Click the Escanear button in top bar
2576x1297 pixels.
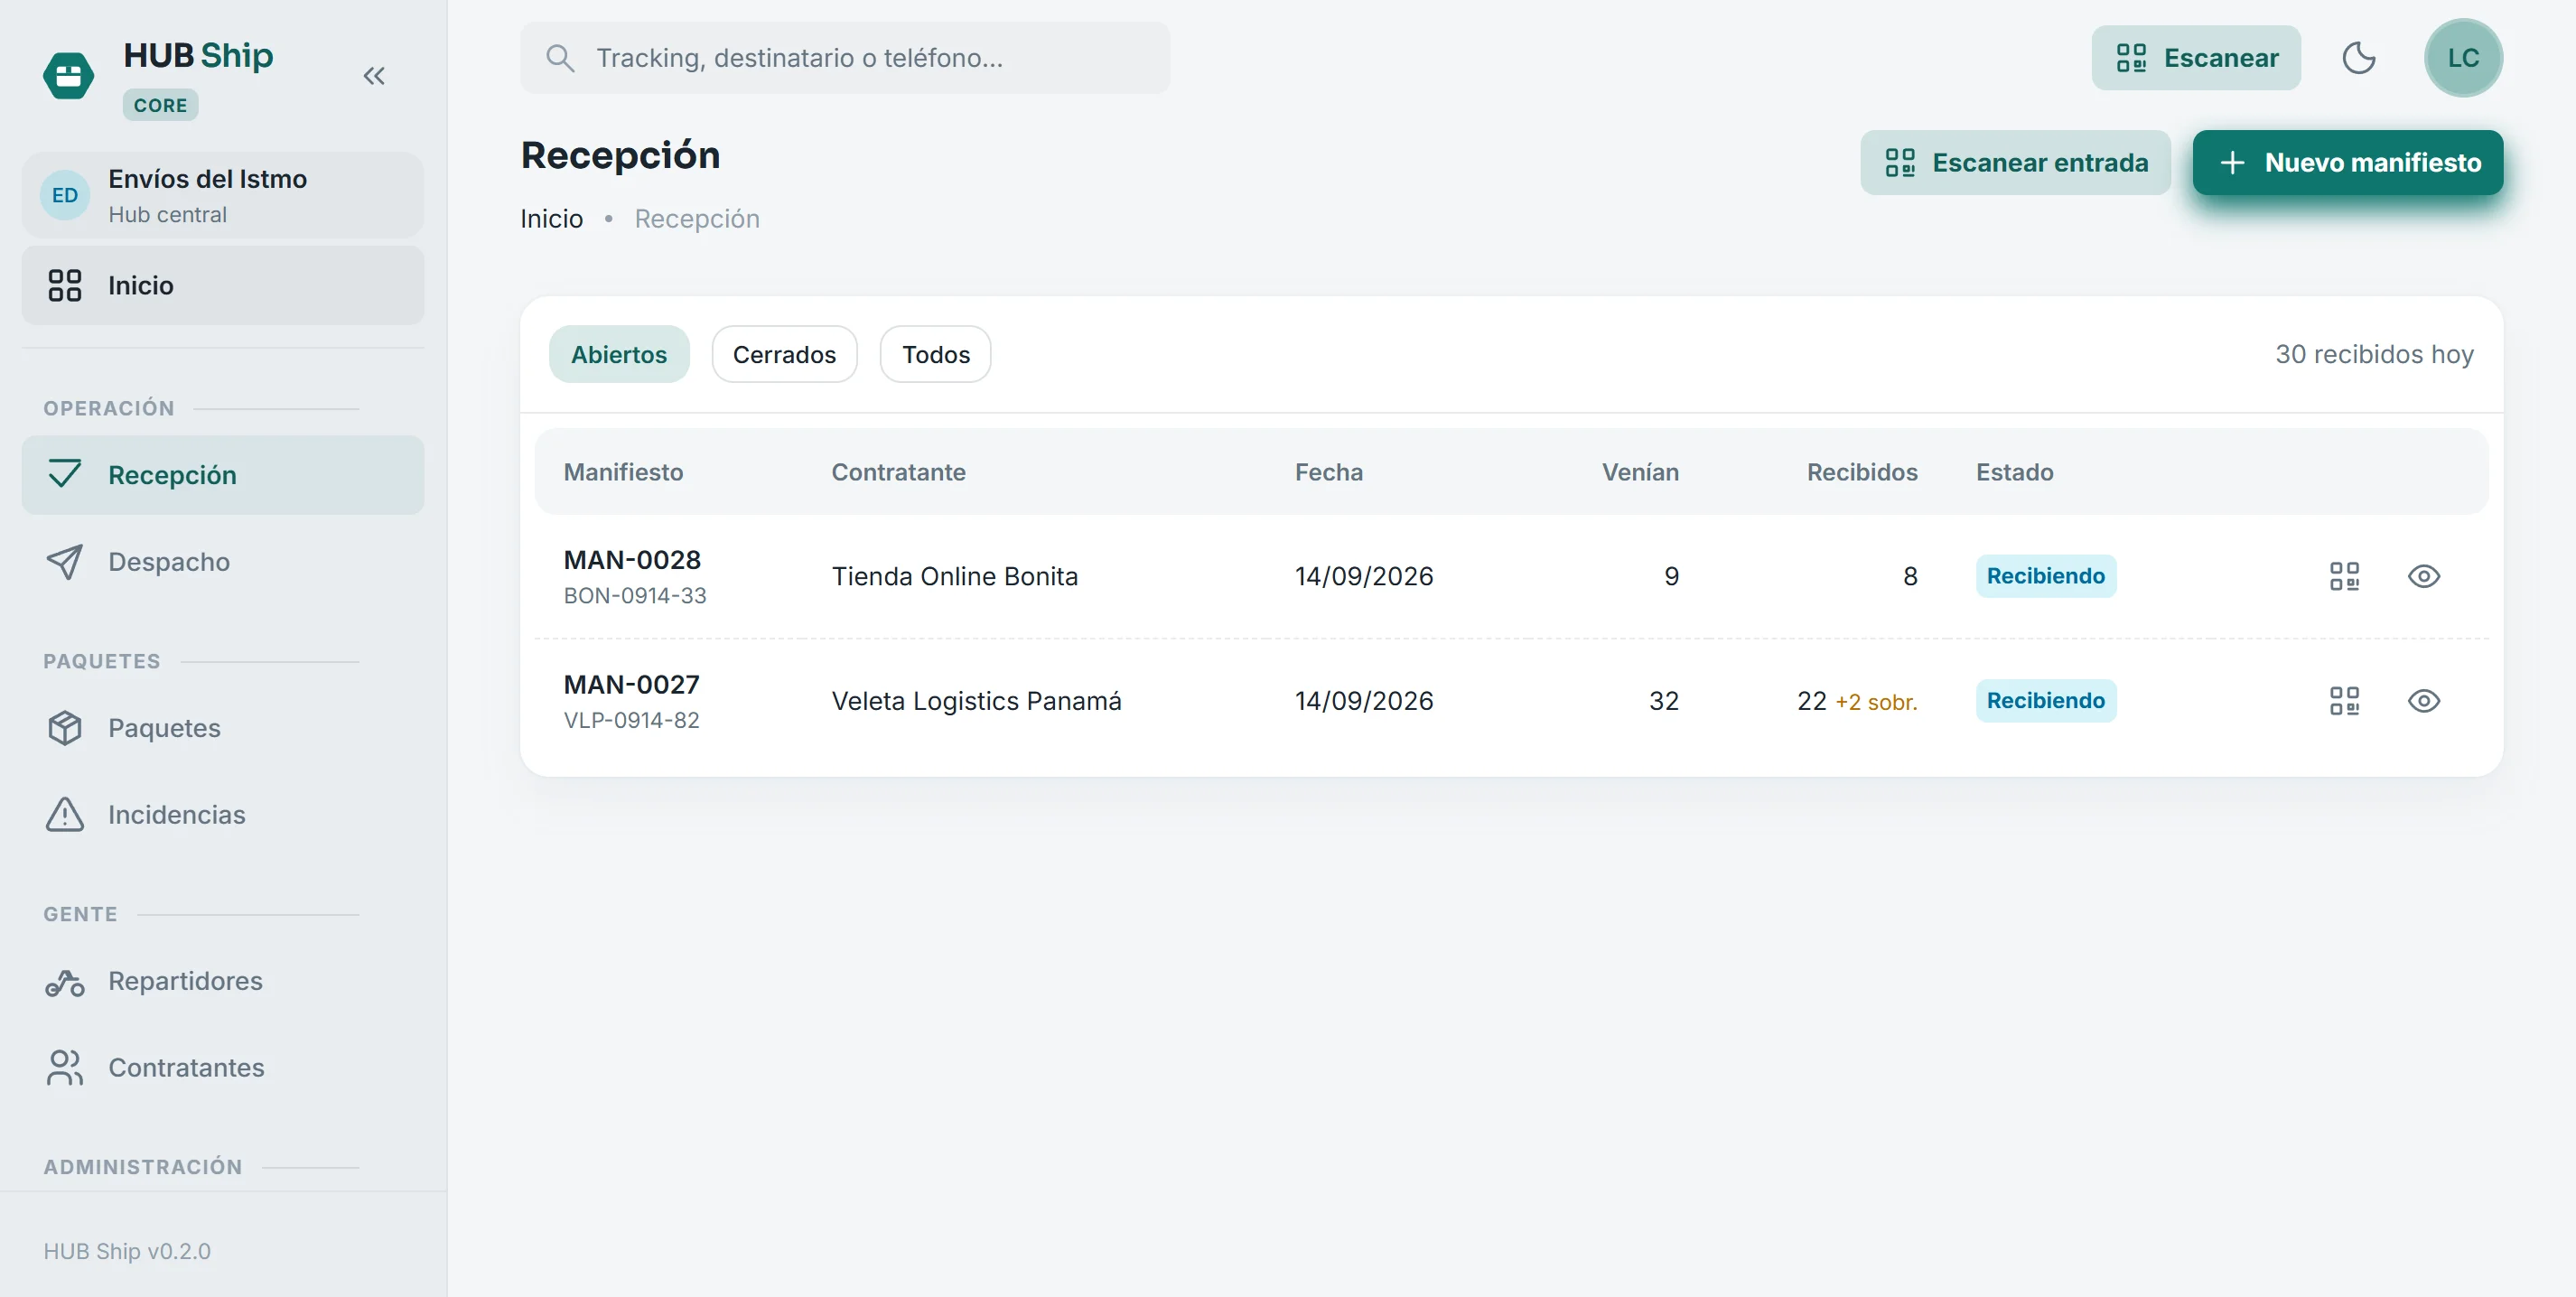click(x=2196, y=58)
